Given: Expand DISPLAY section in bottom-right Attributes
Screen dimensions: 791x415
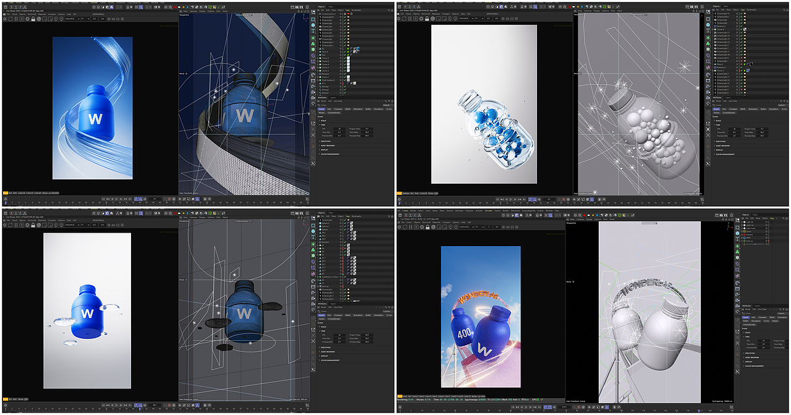Looking at the screenshot, I should point(749,361).
